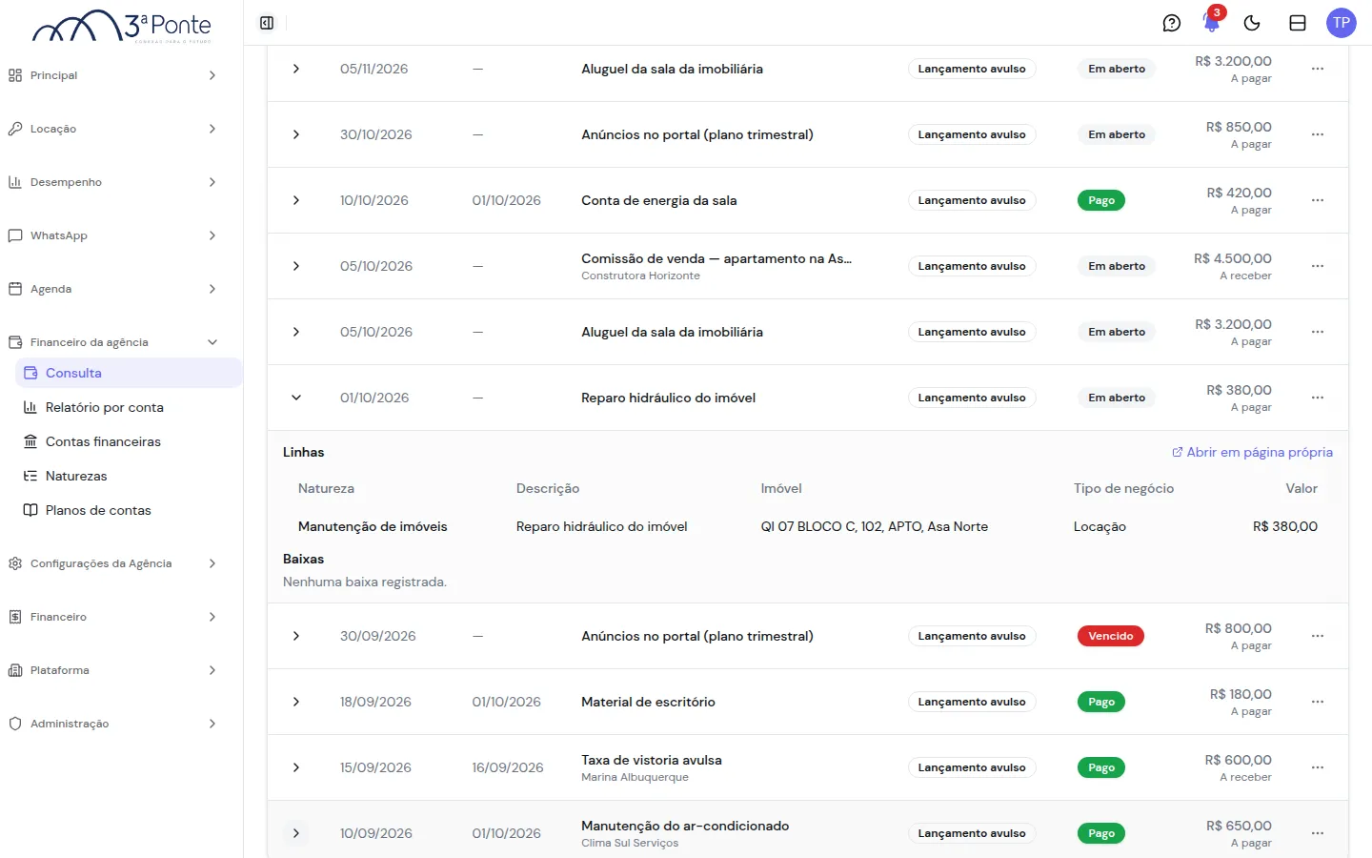The width and height of the screenshot is (1372, 858).
Task: Expand Configurações da Agência menu
Action: pyautogui.click(x=113, y=563)
